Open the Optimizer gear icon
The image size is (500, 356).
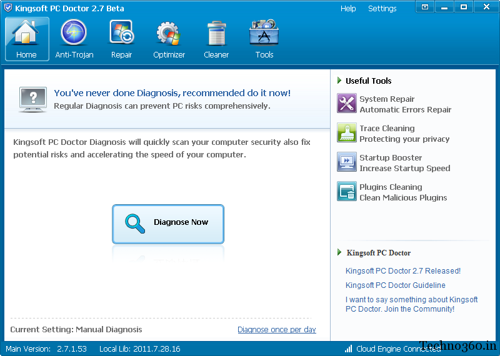[x=168, y=34]
